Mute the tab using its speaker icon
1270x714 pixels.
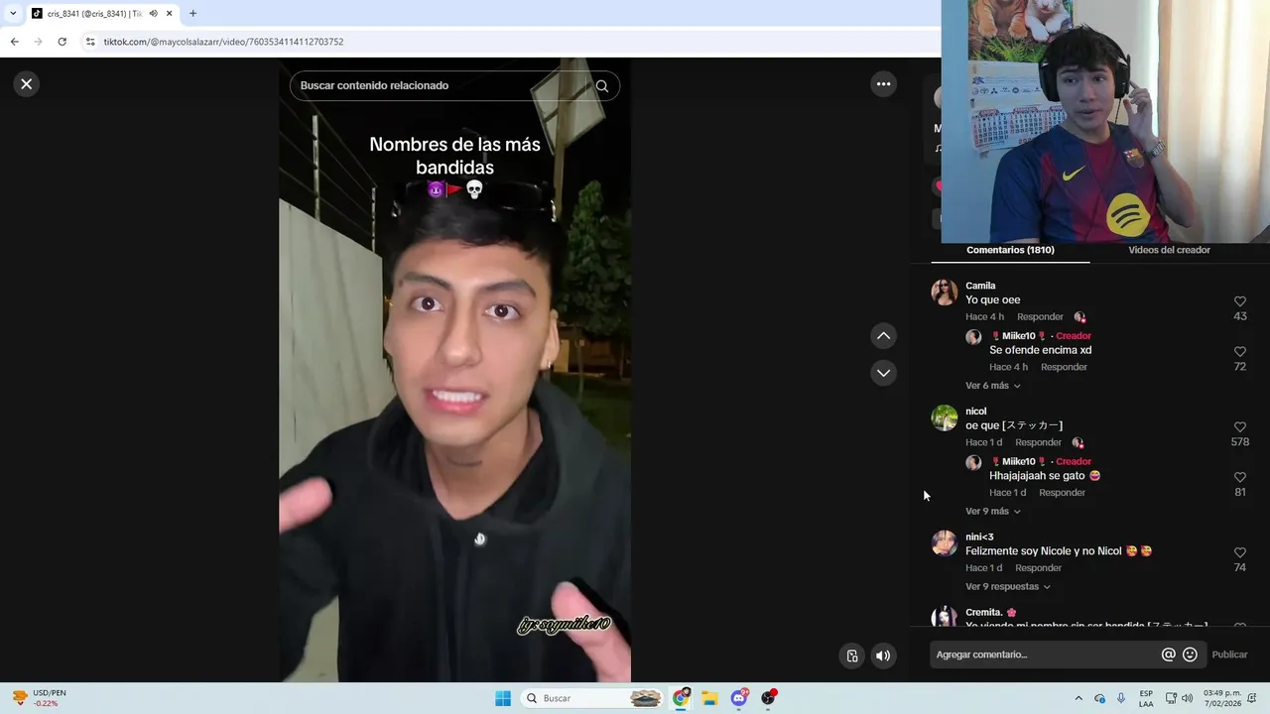pyautogui.click(x=154, y=14)
